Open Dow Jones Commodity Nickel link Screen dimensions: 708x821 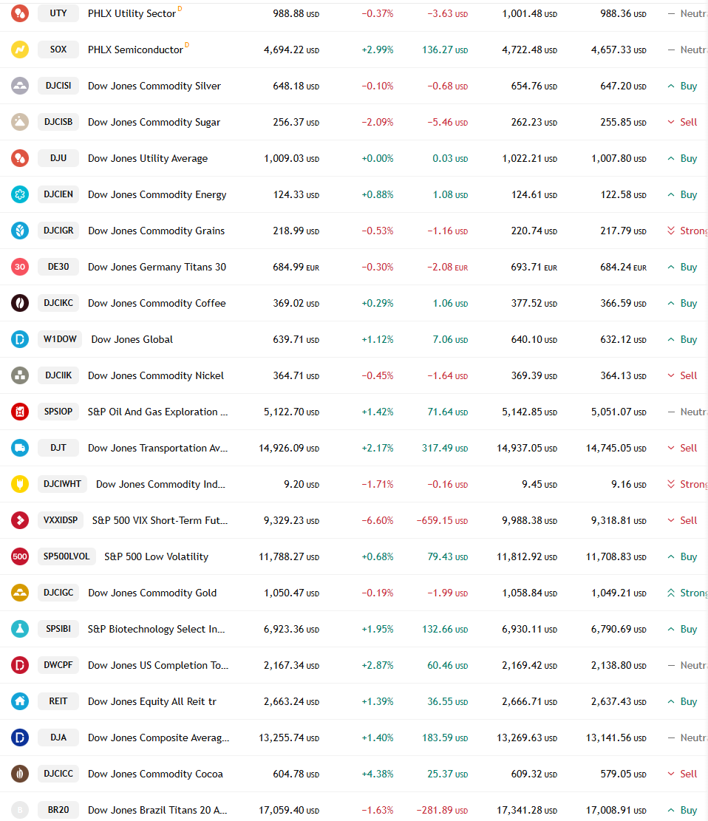click(x=155, y=375)
